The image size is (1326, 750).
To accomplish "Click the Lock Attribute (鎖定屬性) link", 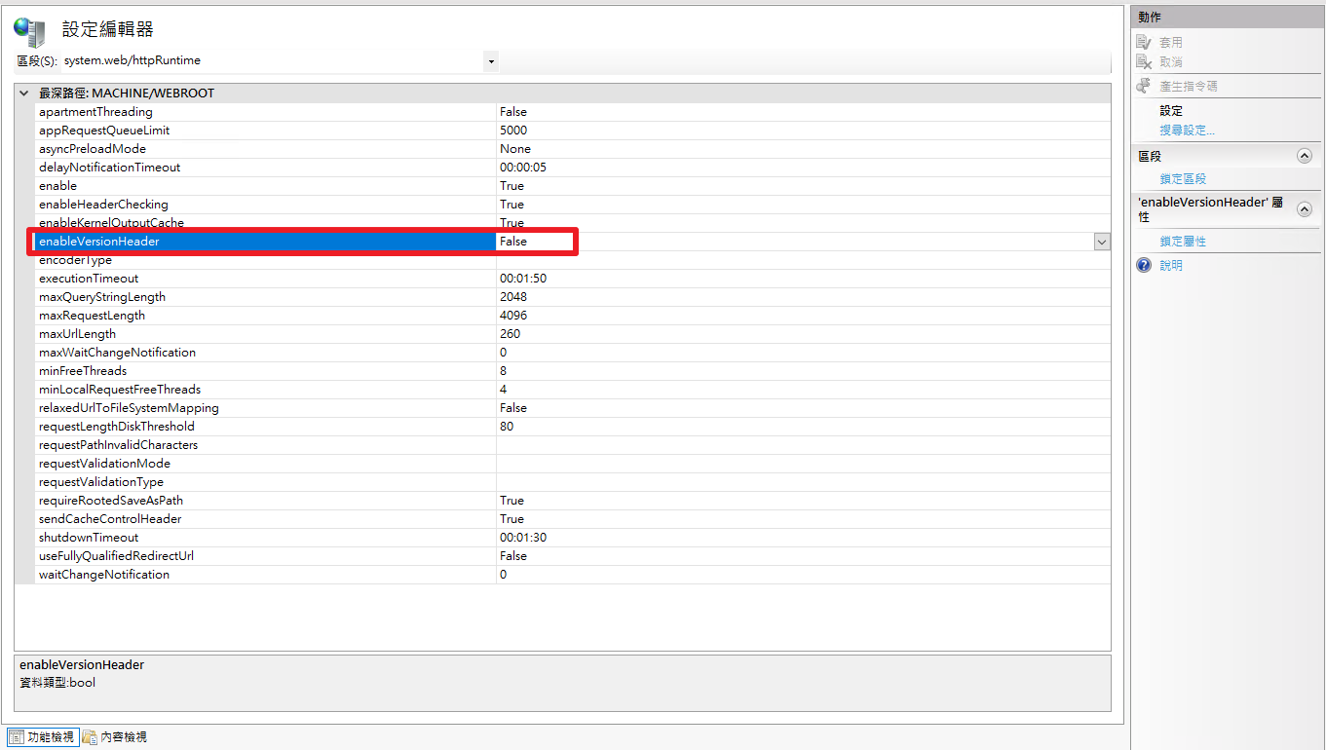I will click(x=1183, y=242).
